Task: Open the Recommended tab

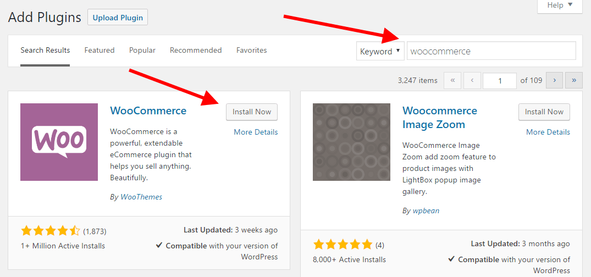Action: click(x=196, y=50)
